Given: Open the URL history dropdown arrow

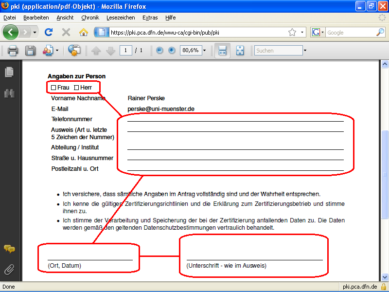Looking at the screenshot, I should (302, 33).
